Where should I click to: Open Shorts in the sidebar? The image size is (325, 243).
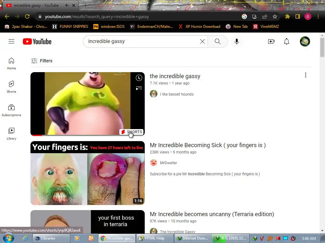[11, 87]
